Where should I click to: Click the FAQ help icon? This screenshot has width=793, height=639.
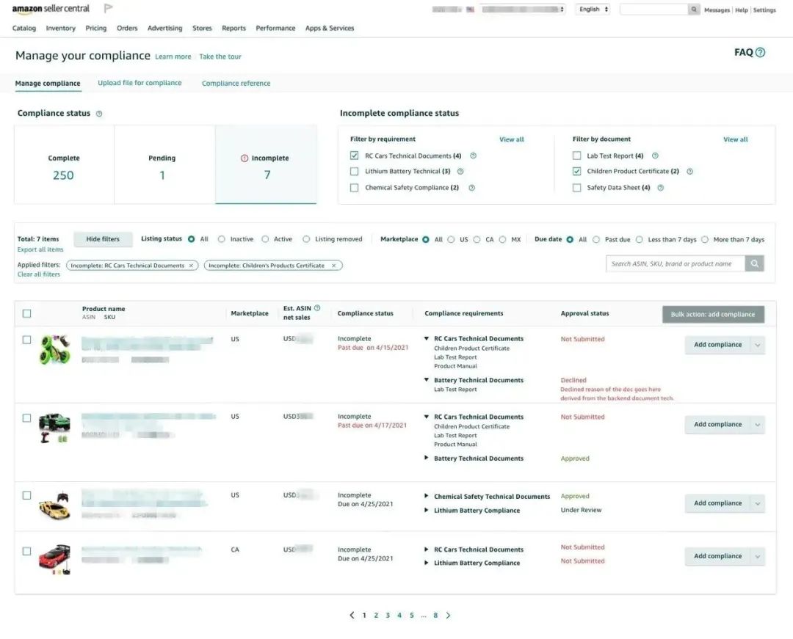click(x=760, y=53)
